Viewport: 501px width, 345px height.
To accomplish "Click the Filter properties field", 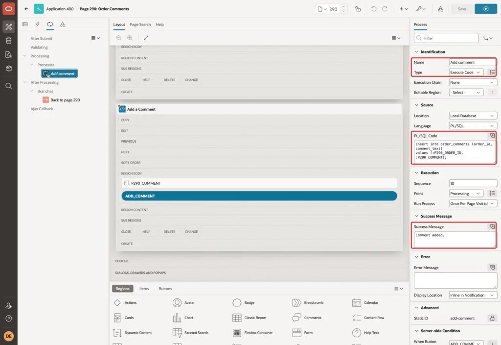I will pyautogui.click(x=446, y=38).
